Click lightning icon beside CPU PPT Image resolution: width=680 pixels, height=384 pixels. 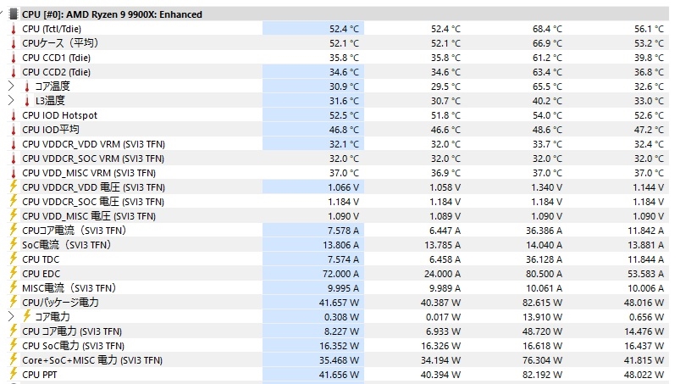(13, 375)
